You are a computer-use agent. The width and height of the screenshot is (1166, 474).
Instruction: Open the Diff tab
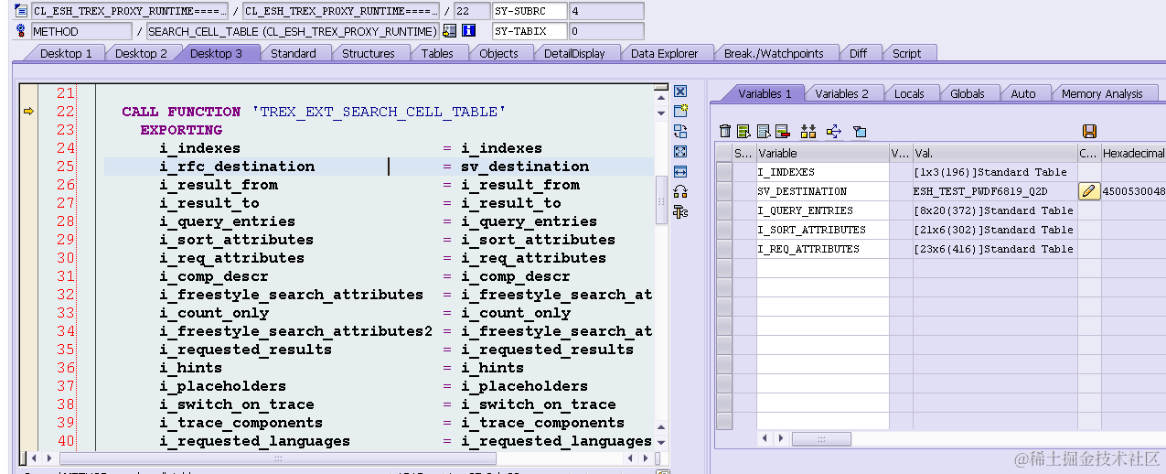pos(858,53)
